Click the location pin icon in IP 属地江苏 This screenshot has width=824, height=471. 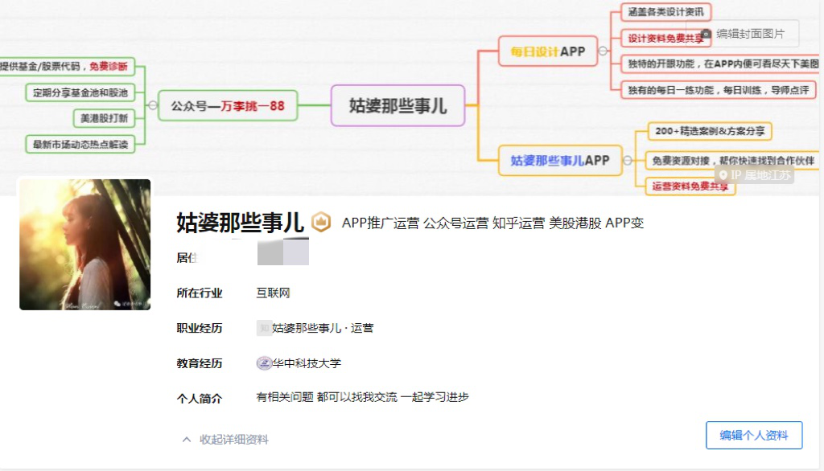(723, 174)
